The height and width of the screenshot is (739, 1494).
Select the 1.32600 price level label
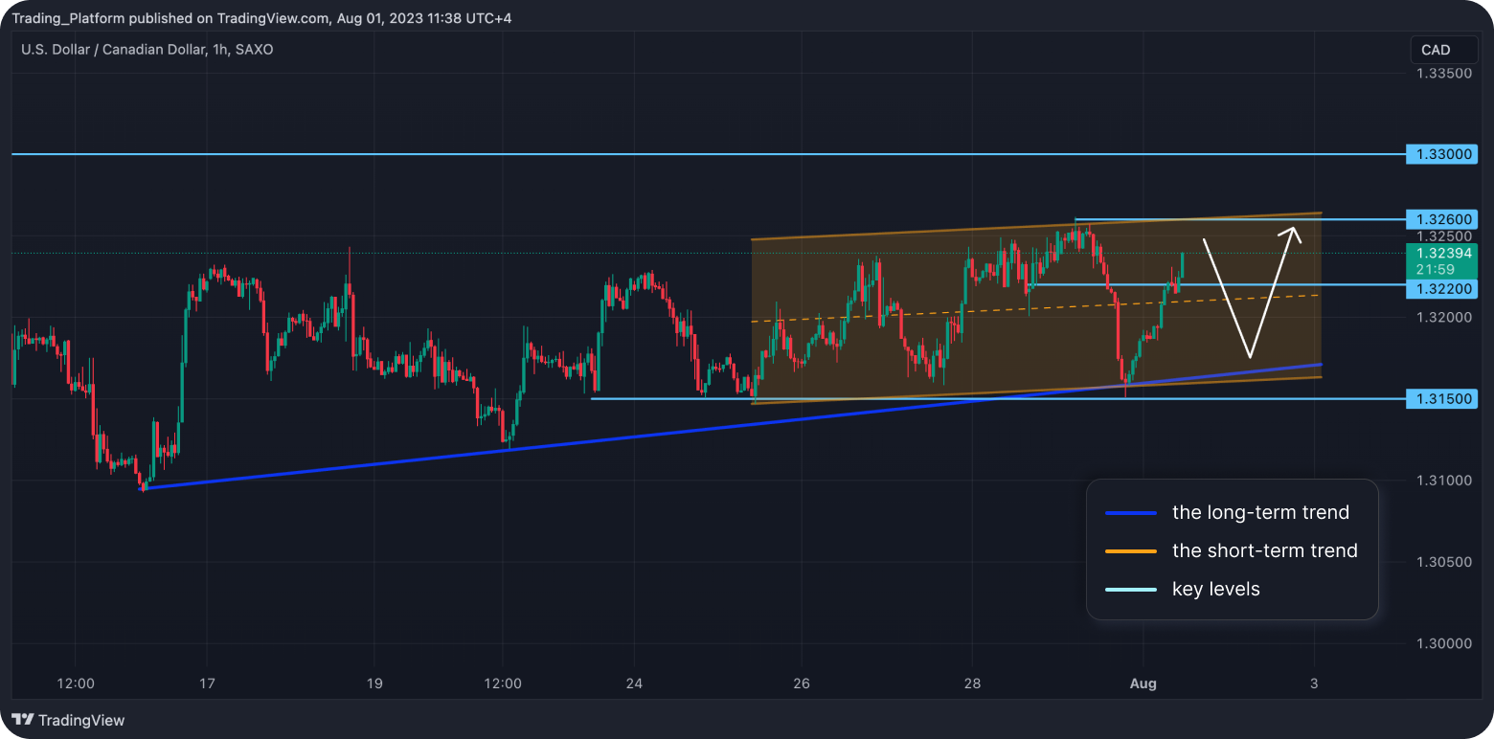coord(1442,219)
